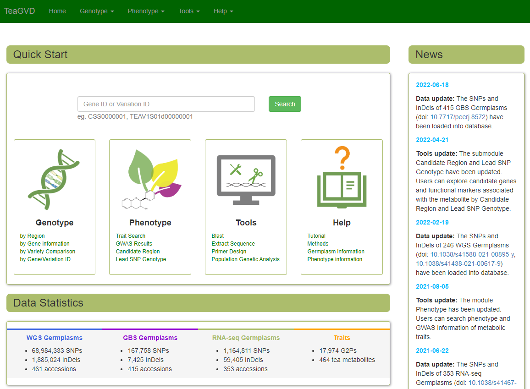Expand the Tools menu in navbar

point(189,11)
